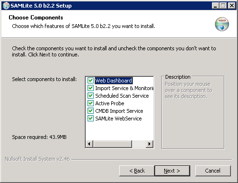Uncheck the Web Dashboard checkbox
The image size is (238, 183).
point(90,81)
